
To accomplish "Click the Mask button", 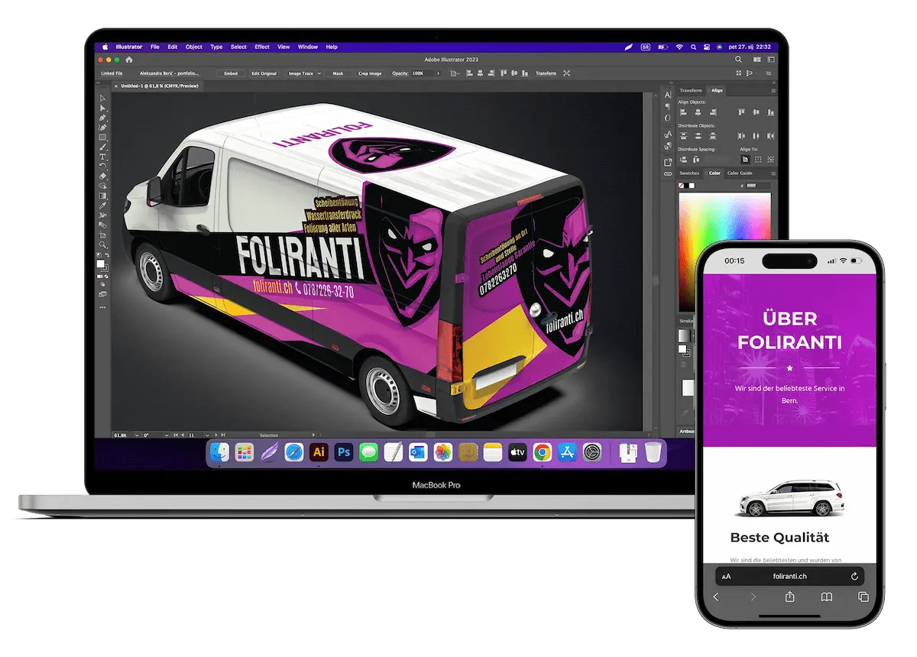I will [x=338, y=73].
